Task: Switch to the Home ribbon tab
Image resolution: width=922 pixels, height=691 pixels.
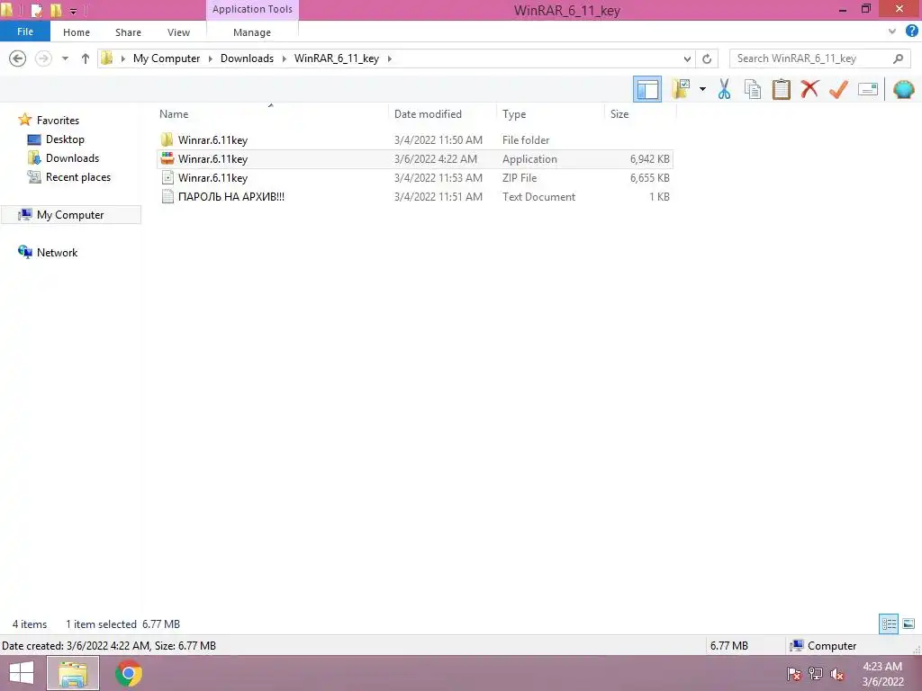Action: [x=77, y=32]
